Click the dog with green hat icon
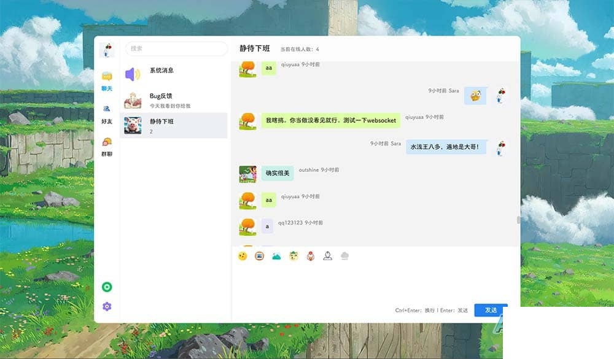The width and height of the screenshot is (614, 359). 293,256
